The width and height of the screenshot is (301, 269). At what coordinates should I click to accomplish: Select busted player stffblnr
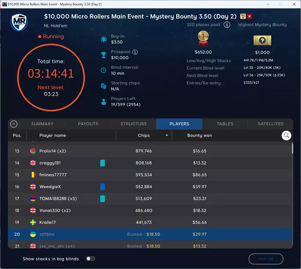[150, 234]
